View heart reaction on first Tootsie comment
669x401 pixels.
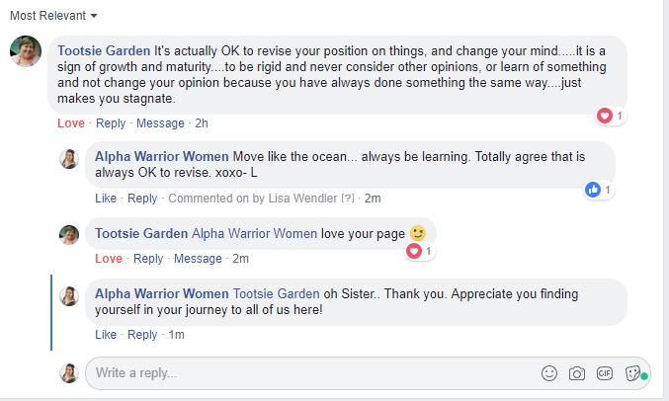click(x=610, y=117)
